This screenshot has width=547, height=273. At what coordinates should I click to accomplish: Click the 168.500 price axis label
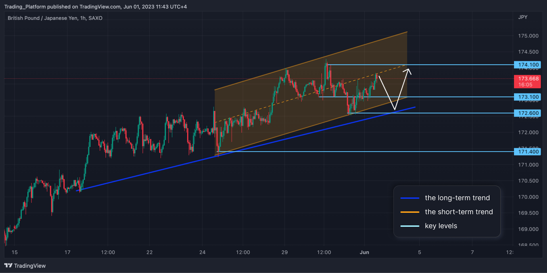[528, 245]
